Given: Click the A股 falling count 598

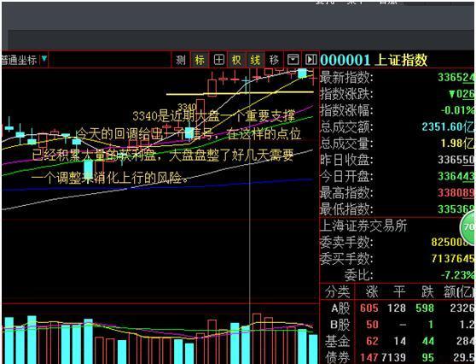Looking at the screenshot, I should click(425, 308).
